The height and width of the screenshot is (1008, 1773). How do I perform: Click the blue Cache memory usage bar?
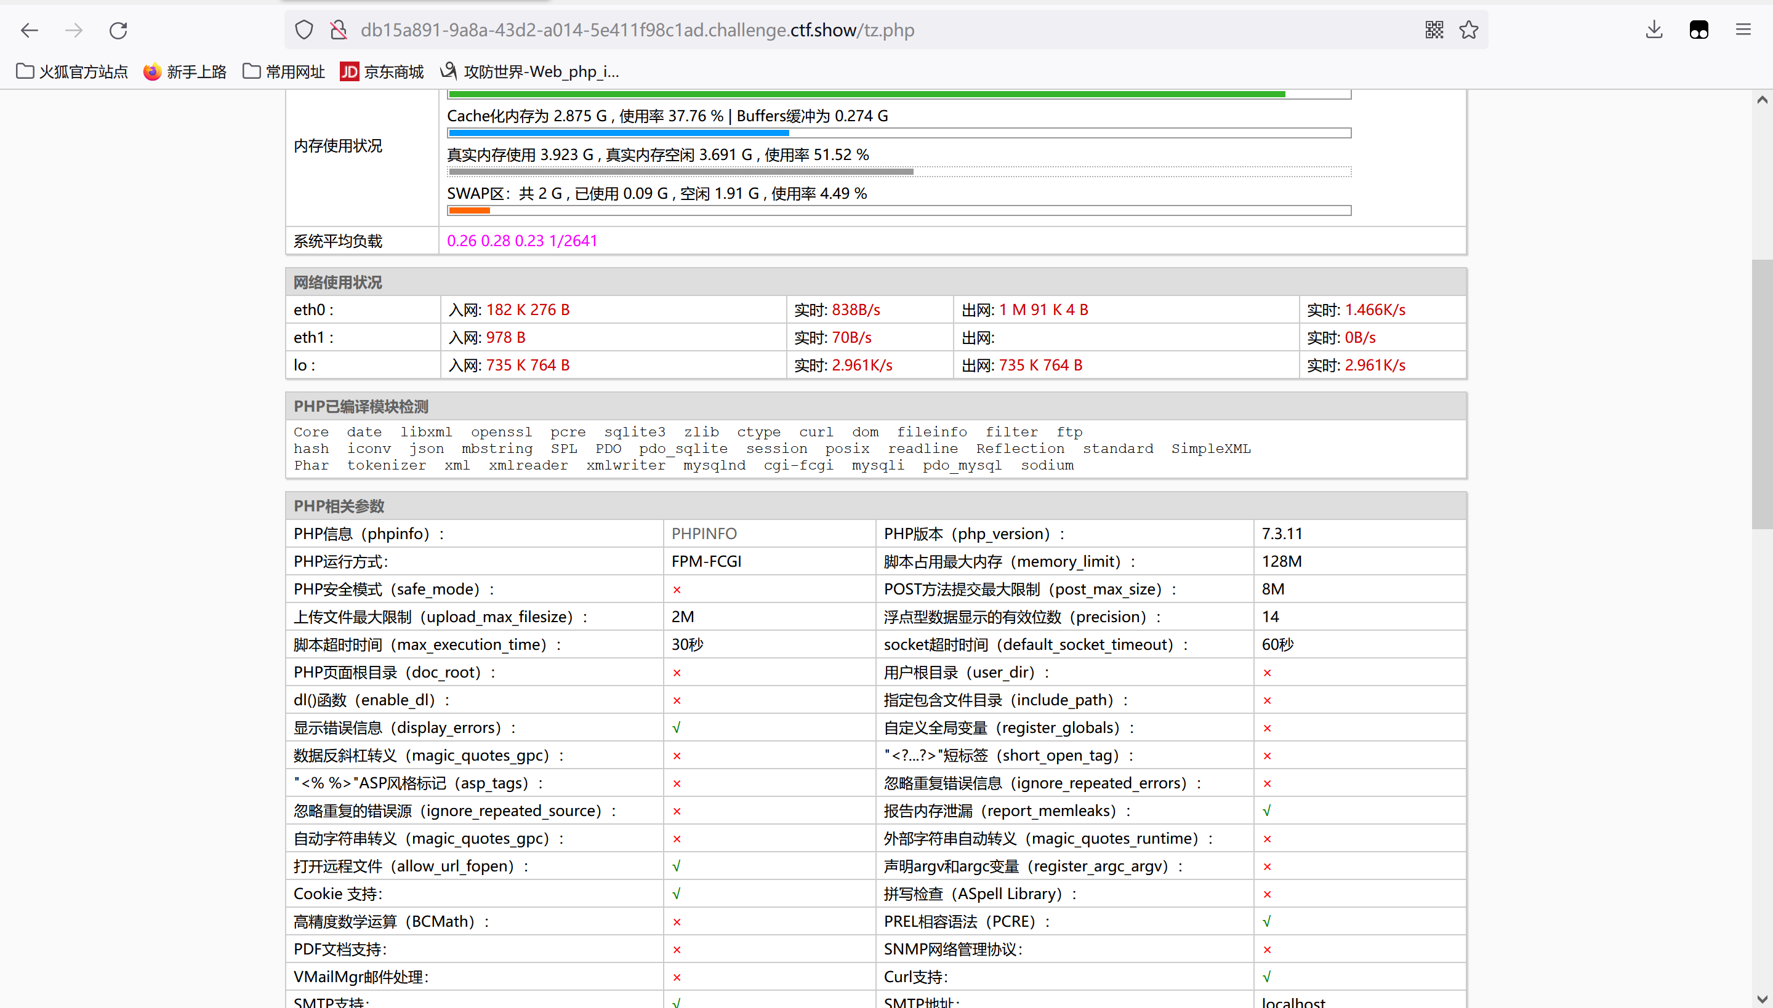[x=618, y=133]
